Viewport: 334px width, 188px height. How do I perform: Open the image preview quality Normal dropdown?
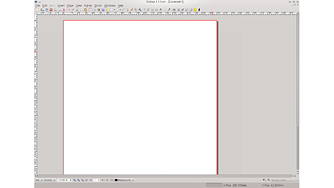[x=50, y=180]
